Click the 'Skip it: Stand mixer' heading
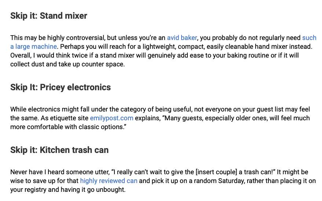This screenshot has width=322, height=201. click(x=49, y=16)
